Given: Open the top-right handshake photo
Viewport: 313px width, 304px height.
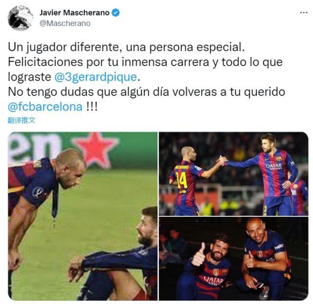Looking at the screenshot, I should point(234,174).
